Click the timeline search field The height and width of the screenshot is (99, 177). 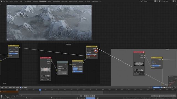point(9,90)
